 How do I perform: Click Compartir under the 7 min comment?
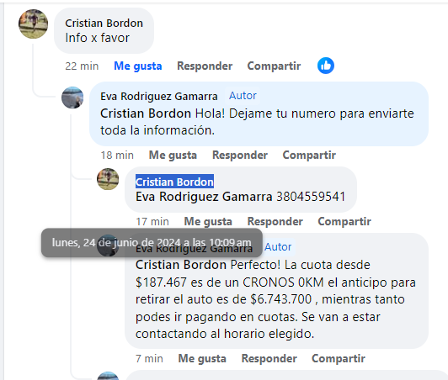[x=339, y=358]
